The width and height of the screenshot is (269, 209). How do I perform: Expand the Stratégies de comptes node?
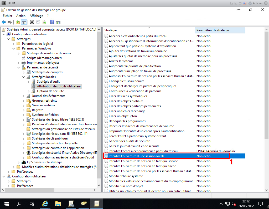tap(24, 72)
